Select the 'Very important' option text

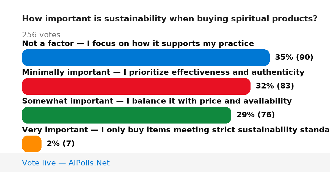(176, 130)
